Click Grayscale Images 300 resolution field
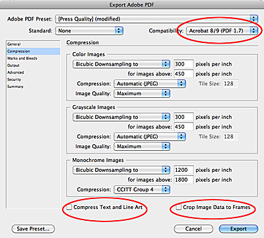The width and height of the screenshot is (264, 238). [183, 117]
